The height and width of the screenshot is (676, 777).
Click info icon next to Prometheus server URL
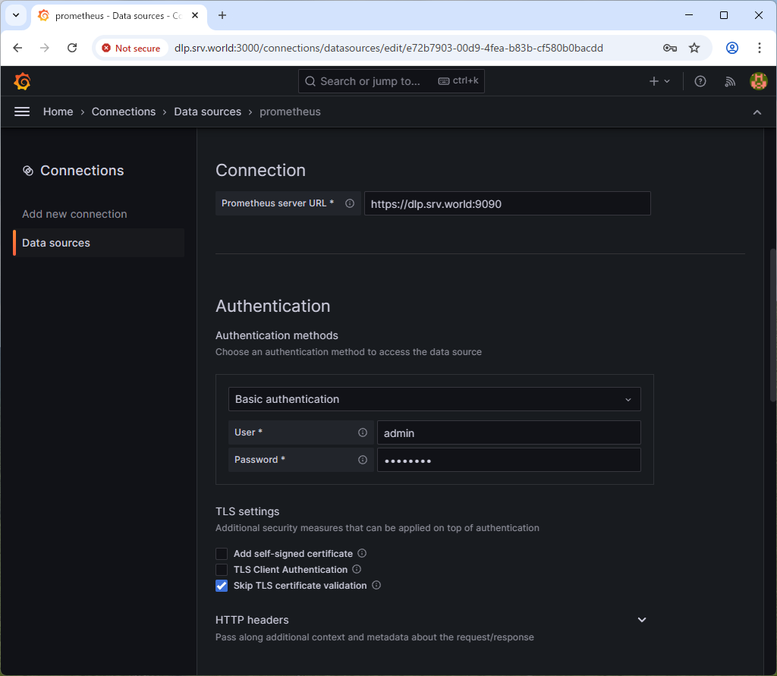(x=350, y=203)
